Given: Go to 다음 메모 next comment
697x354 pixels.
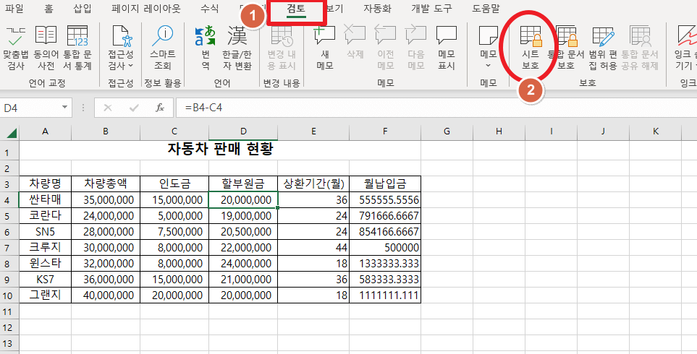Looking at the screenshot, I should pos(416,48).
